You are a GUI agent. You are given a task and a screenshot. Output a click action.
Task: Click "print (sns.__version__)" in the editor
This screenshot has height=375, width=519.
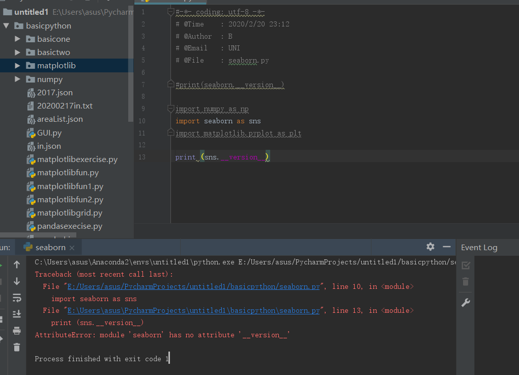tap(222, 157)
